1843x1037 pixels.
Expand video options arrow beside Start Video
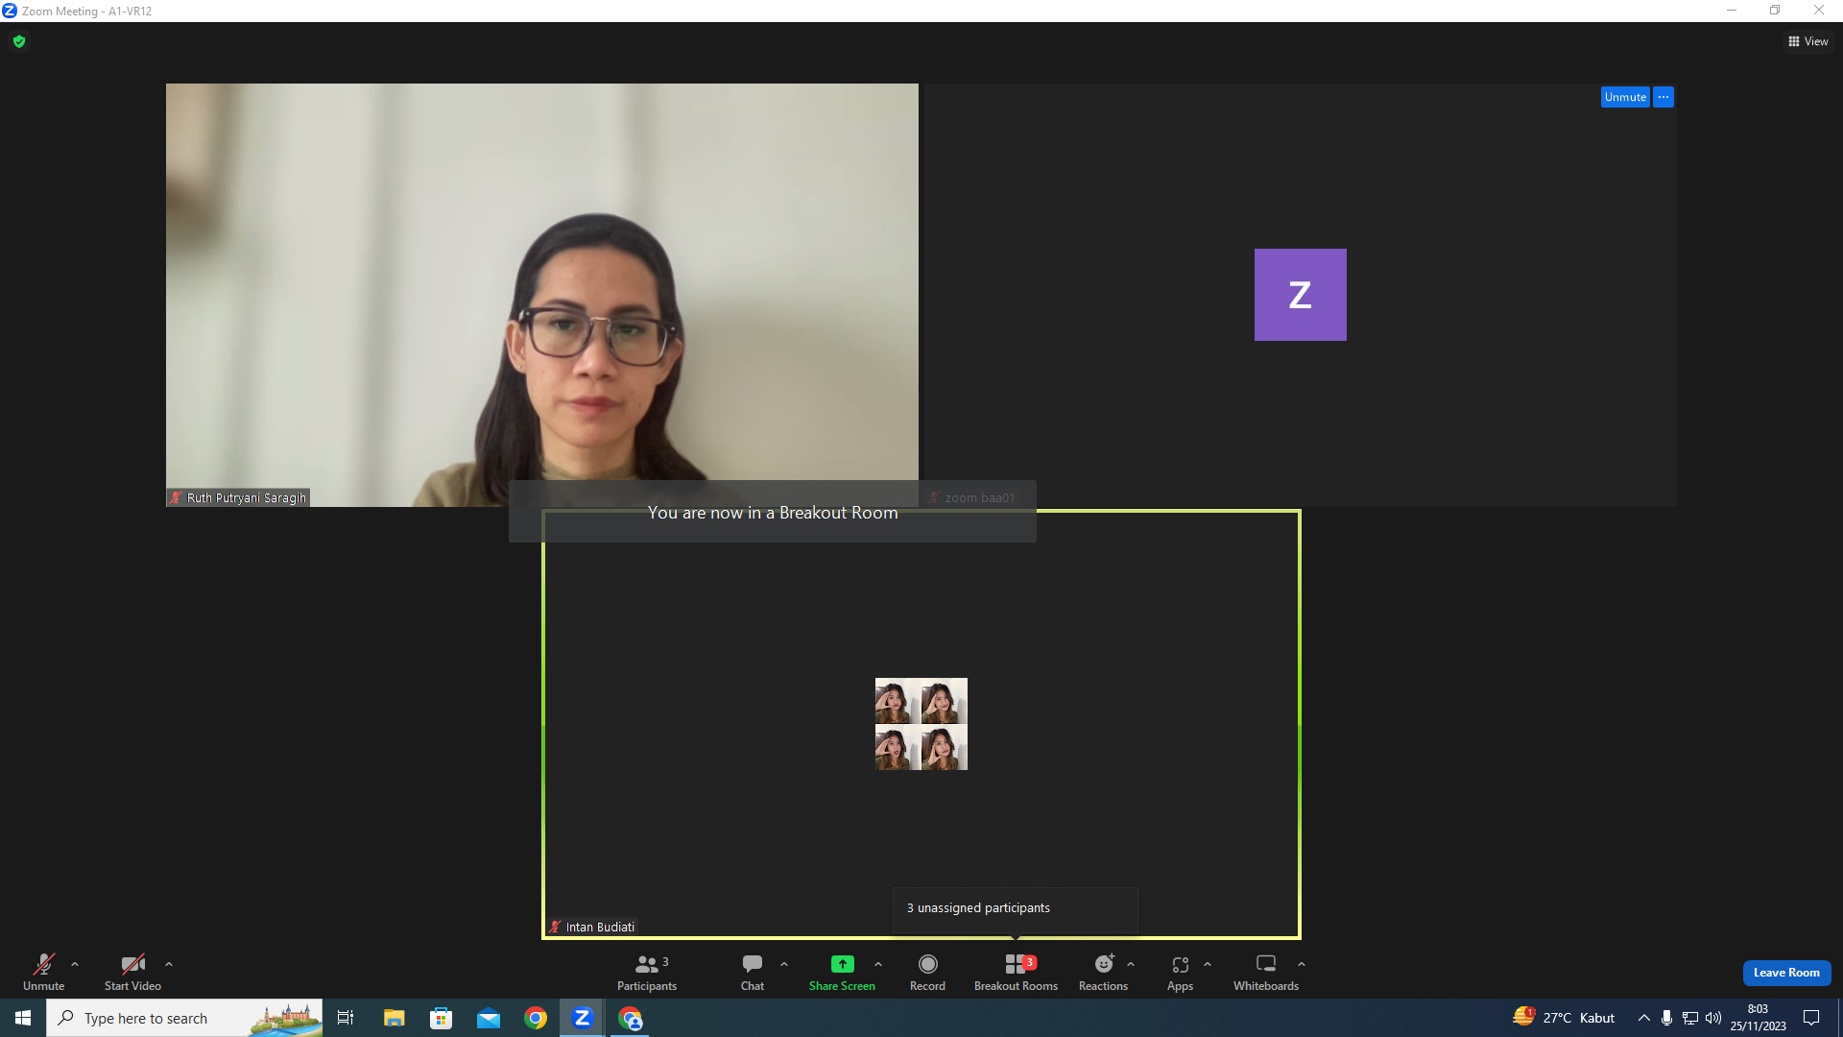(x=169, y=964)
